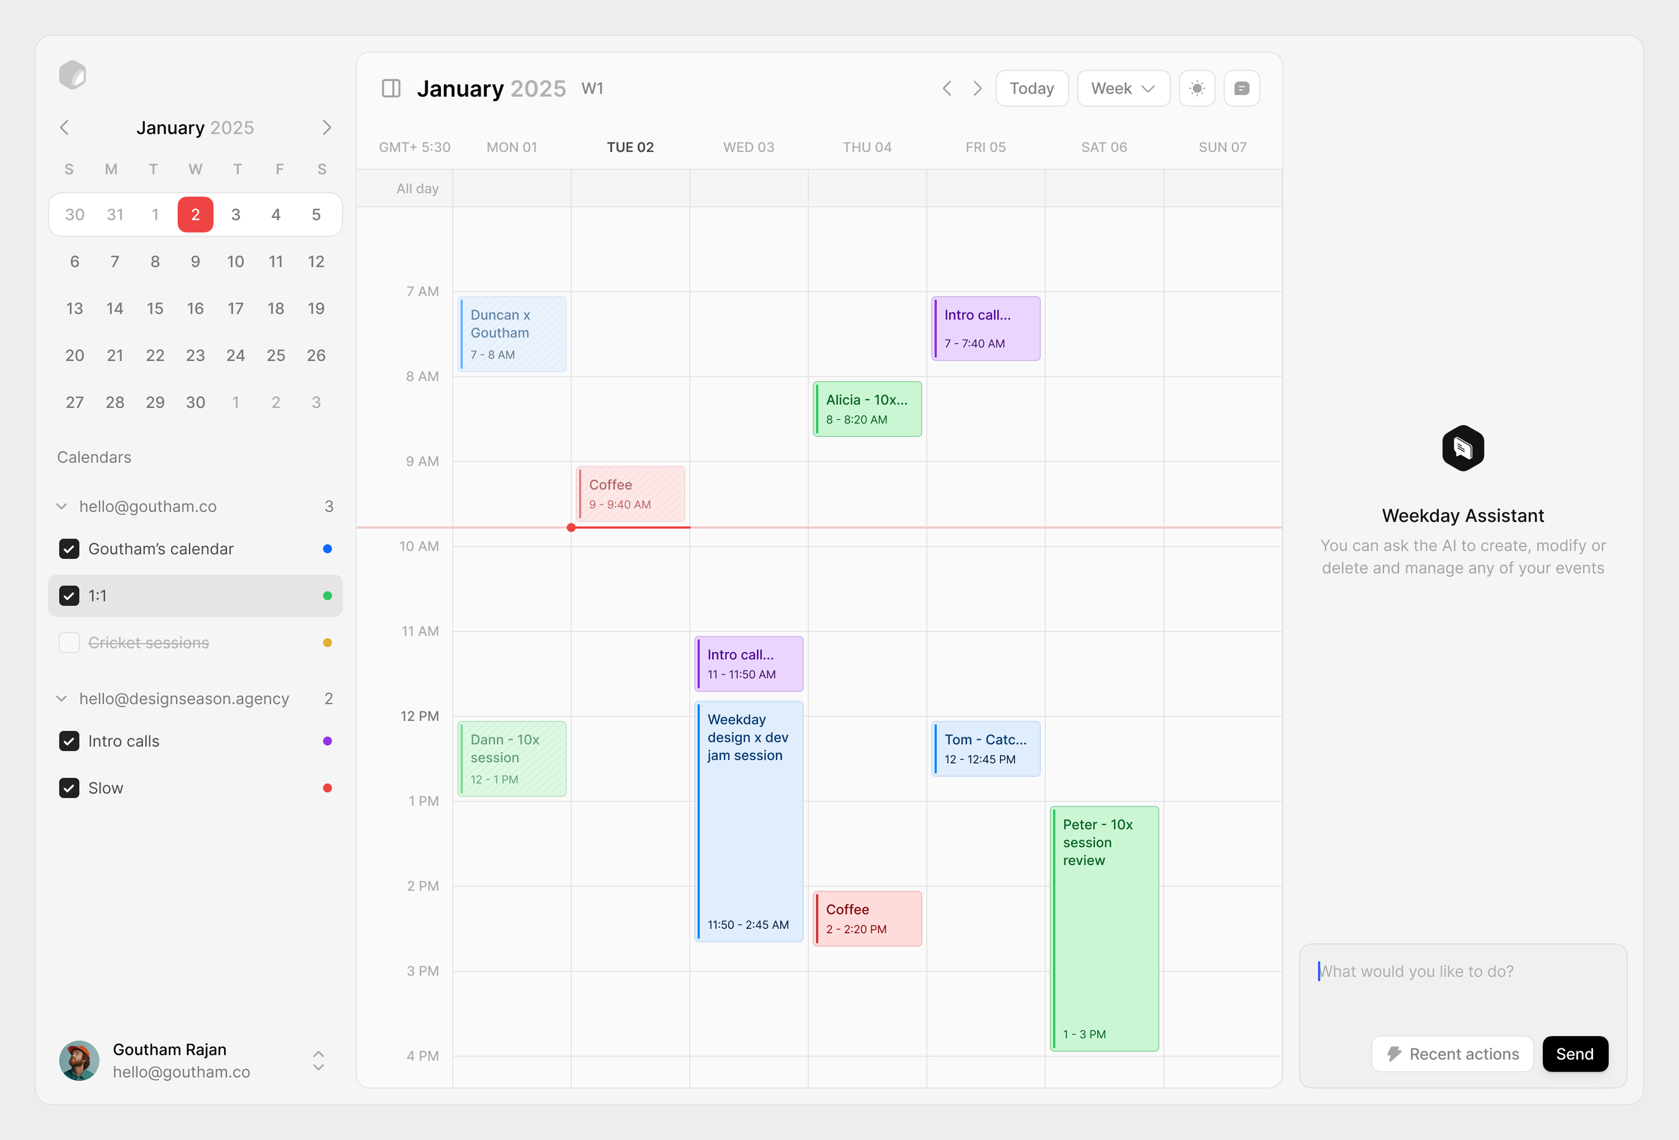Uncheck the Intro calls calendar
1679x1140 pixels.
(69, 740)
